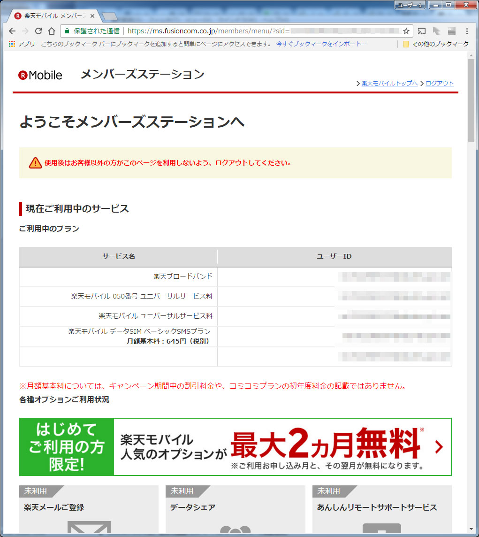Click the R Mobile logo
479x537 pixels.
pyautogui.click(x=40, y=75)
